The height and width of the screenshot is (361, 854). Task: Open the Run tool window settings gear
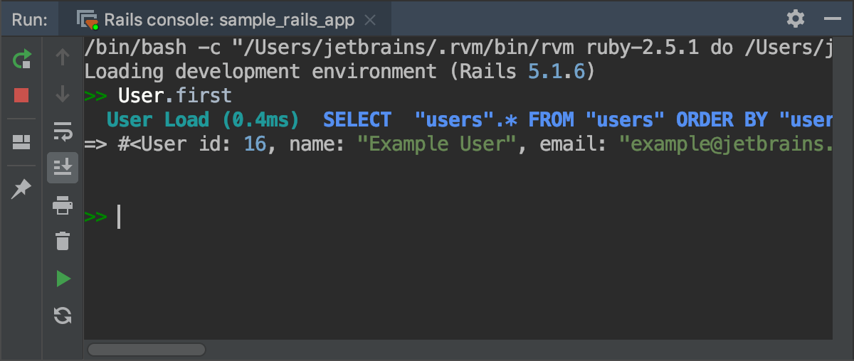coord(796,18)
